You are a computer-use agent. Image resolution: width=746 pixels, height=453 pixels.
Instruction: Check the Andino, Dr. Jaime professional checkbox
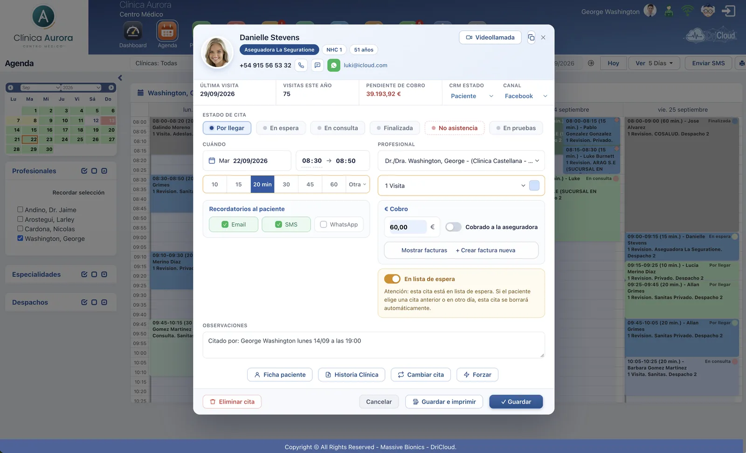click(20, 210)
